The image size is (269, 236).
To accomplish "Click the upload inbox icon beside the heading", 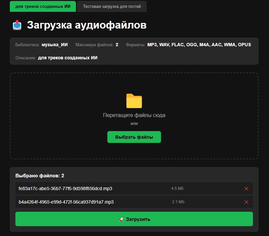I will click(17, 25).
